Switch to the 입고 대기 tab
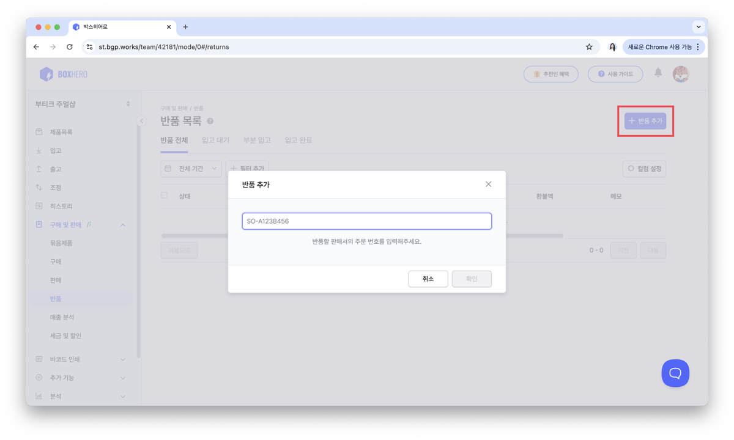 coord(215,140)
